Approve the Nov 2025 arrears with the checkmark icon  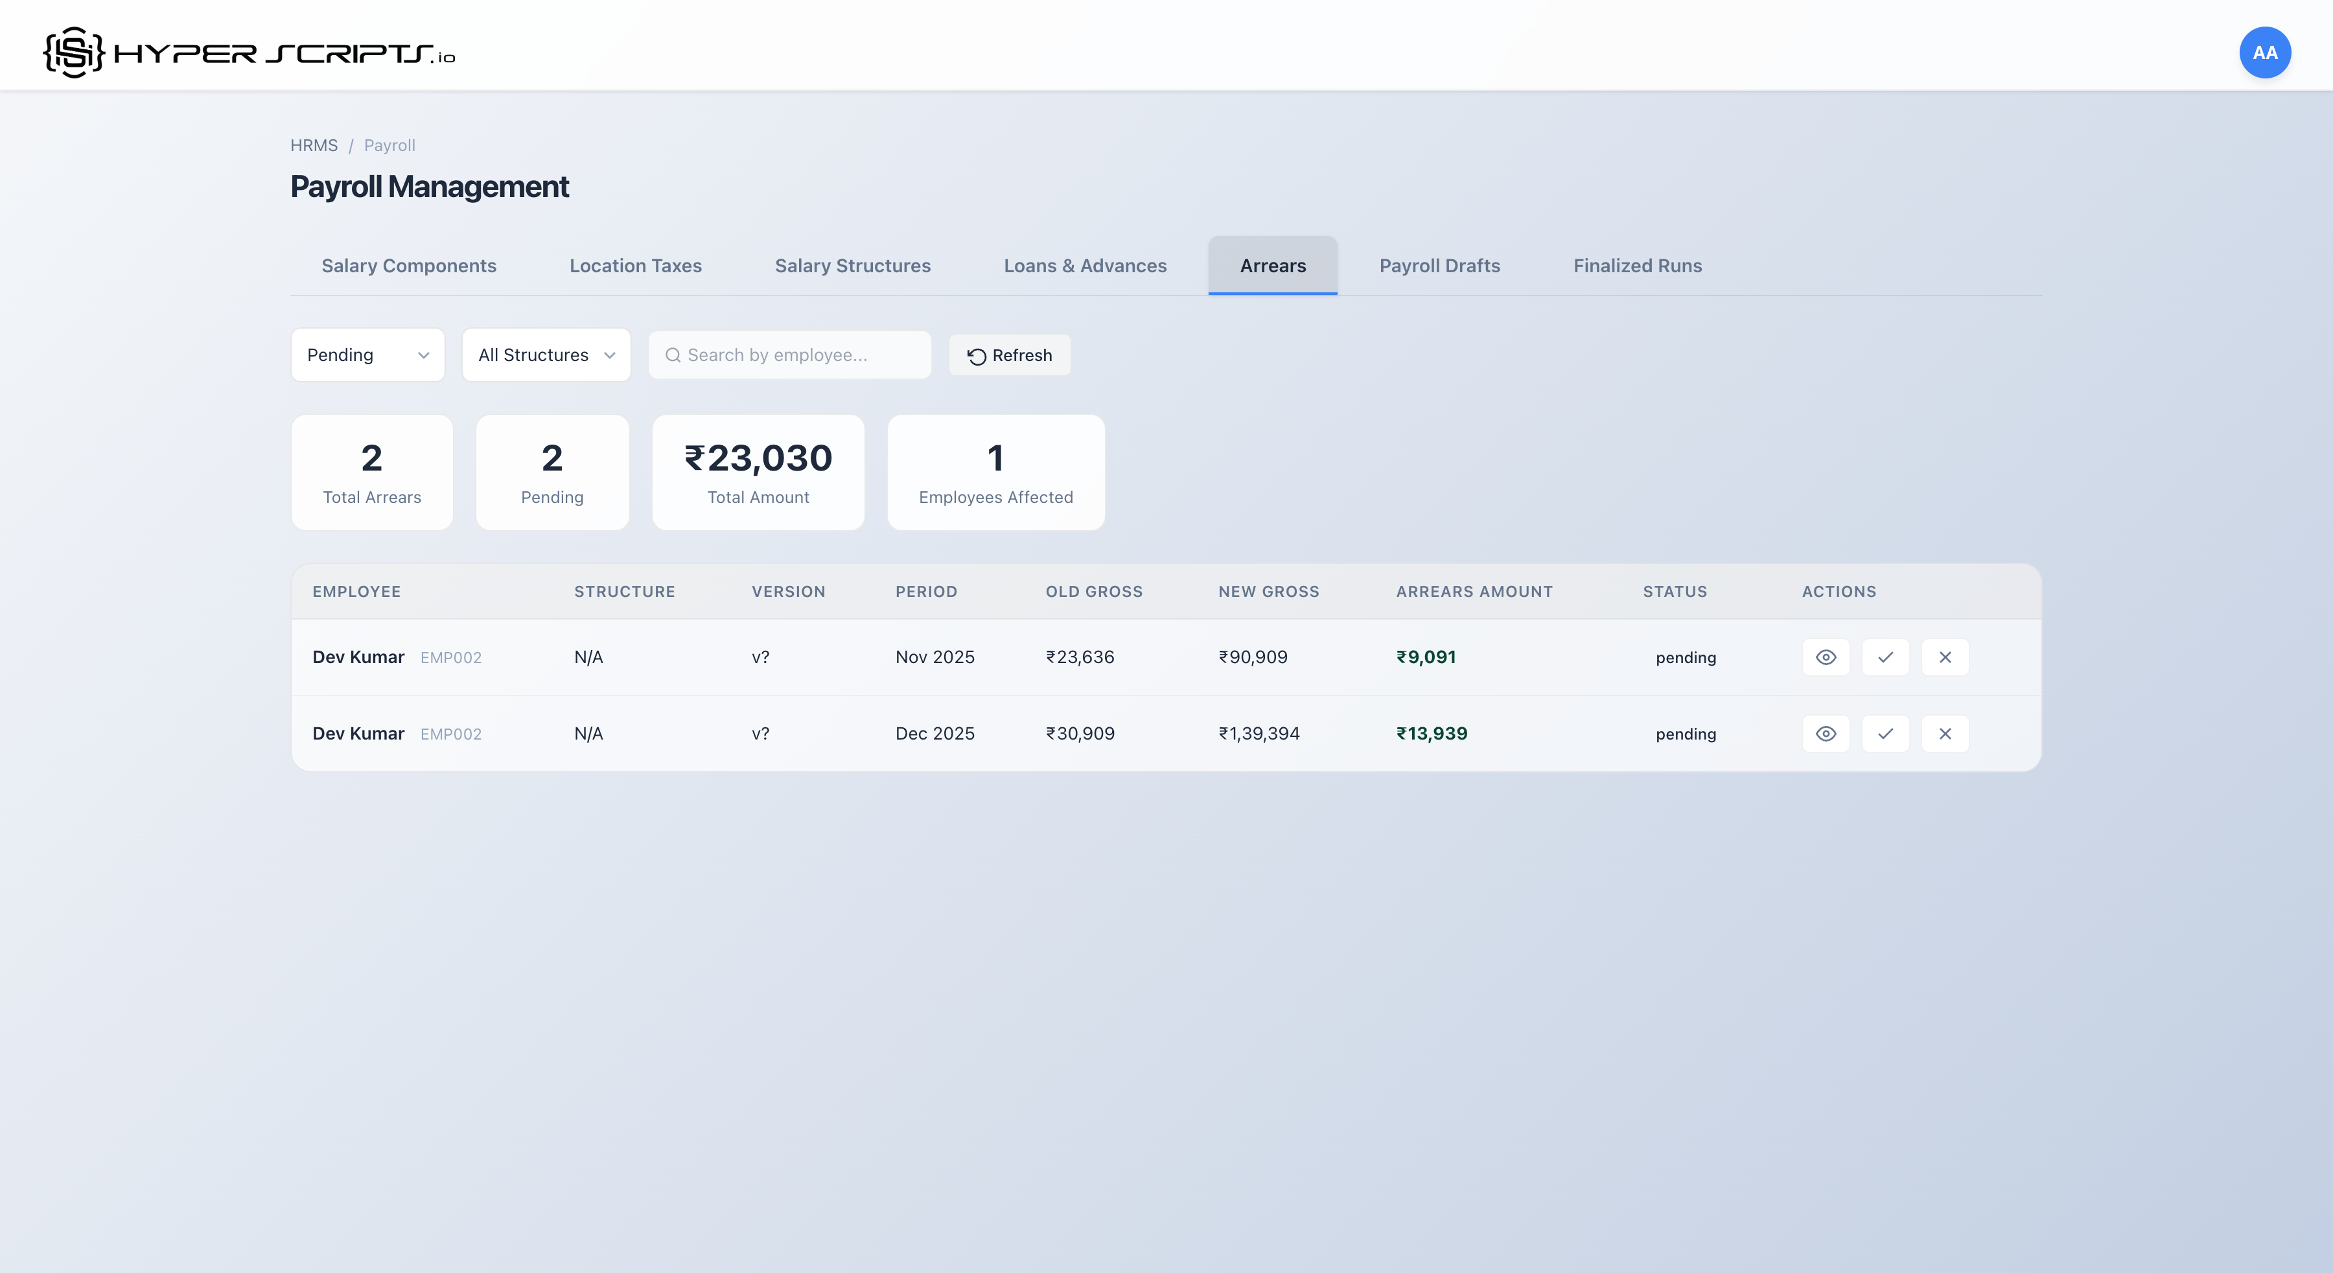[x=1886, y=658]
